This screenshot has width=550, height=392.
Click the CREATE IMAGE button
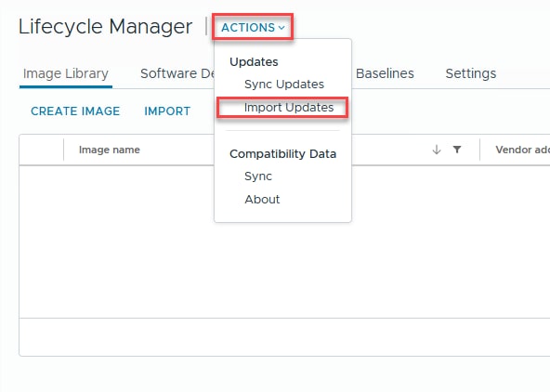(x=75, y=111)
